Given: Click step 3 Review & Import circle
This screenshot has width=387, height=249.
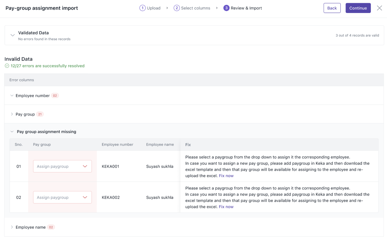Looking at the screenshot, I should (226, 8).
